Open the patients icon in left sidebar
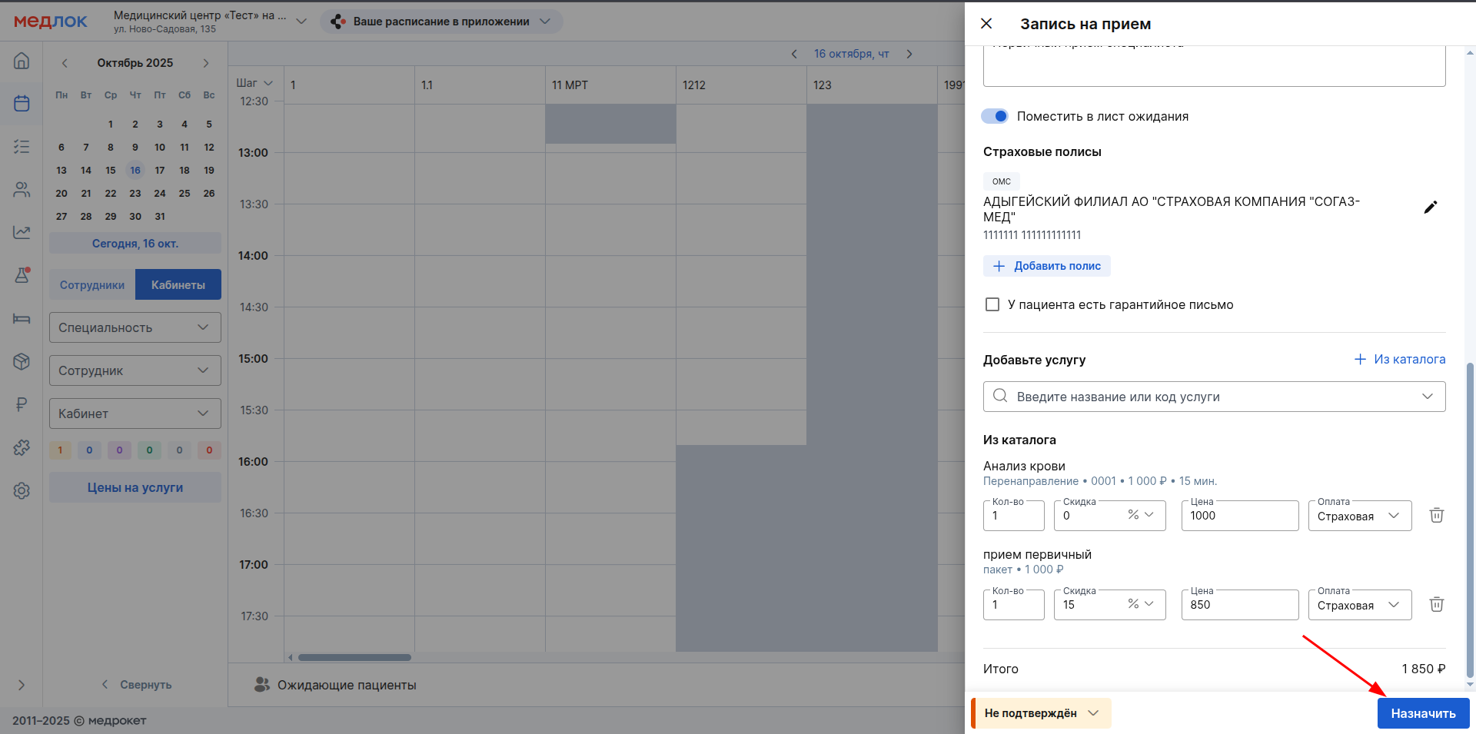This screenshot has width=1476, height=734. [x=22, y=189]
